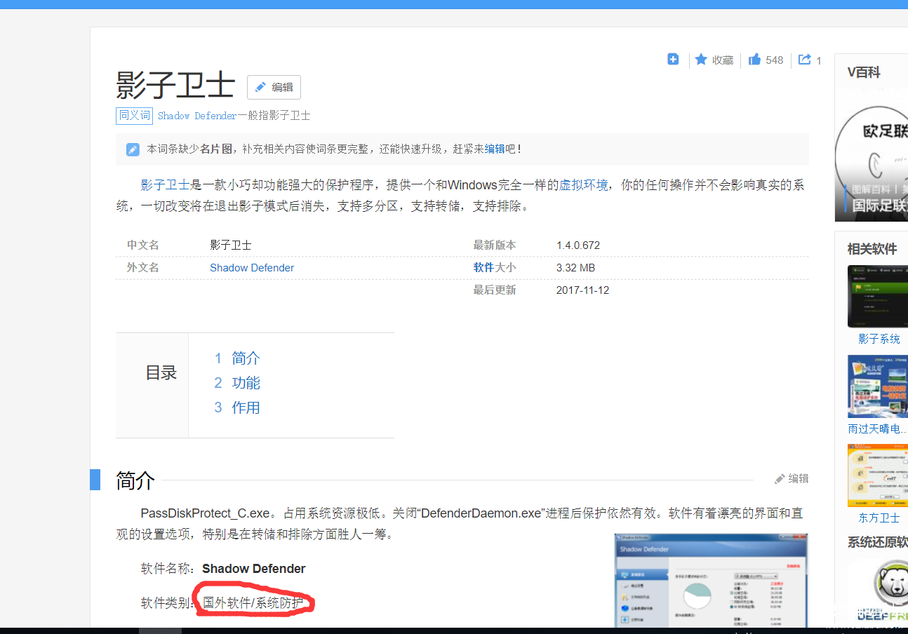The height and width of the screenshot is (634, 908).
Task: Open the 软件 link in 软件大小
Action: point(483,268)
